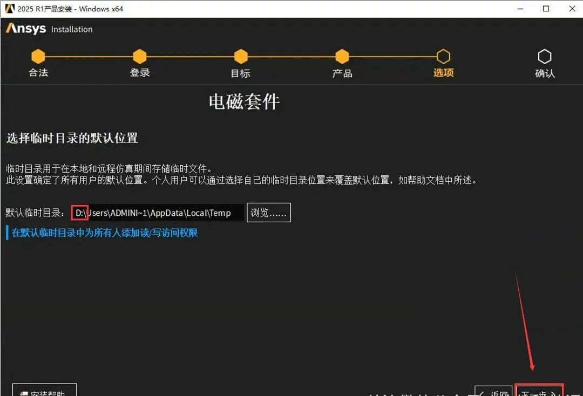Proceed with the 下一步 button
The width and height of the screenshot is (583, 396).
[539, 390]
